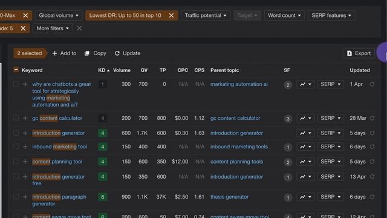Image resolution: width=387 pixels, height=218 pixels.
Task: Open SERP features badge 3 for gc content calculator
Action: pyautogui.click(x=288, y=119)
